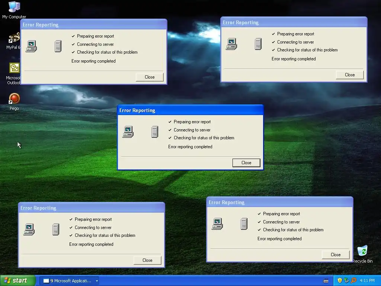Click the 9 Microsoft Application taskbar group

pos(69,281)
